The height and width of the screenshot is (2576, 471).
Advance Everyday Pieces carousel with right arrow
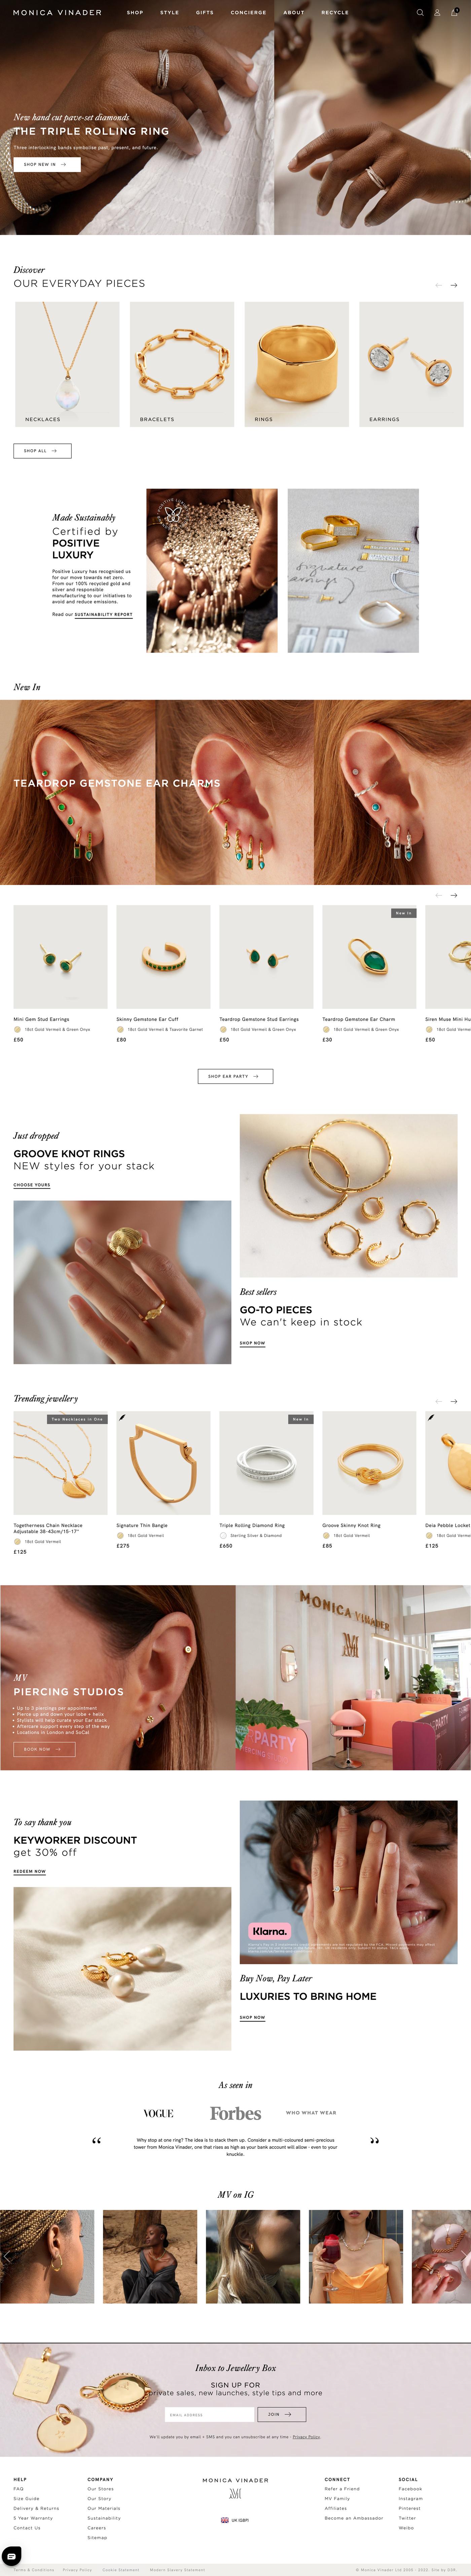(454, 285)
